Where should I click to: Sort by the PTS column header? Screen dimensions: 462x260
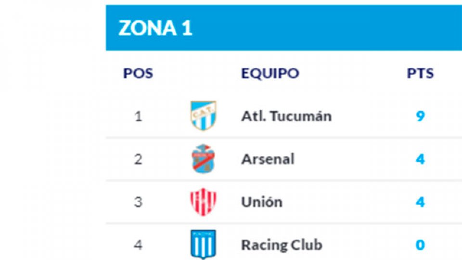pos(420,74)
